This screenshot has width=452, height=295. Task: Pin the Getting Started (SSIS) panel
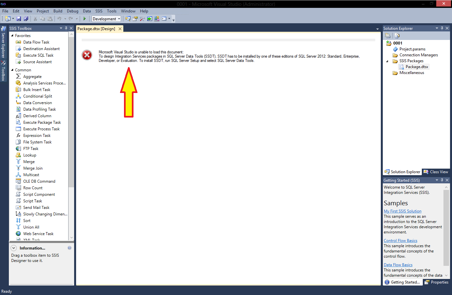pyautogui.click(x=442, y=180)
